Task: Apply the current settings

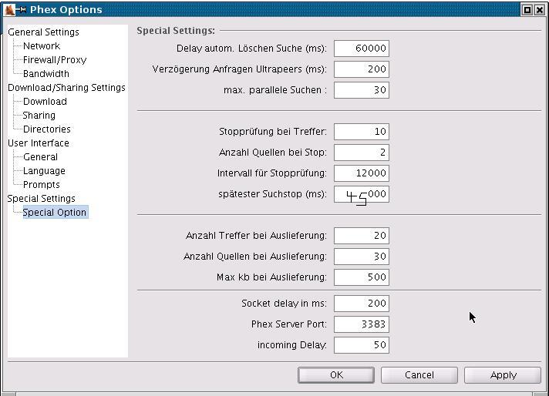Action: [503, 375]
